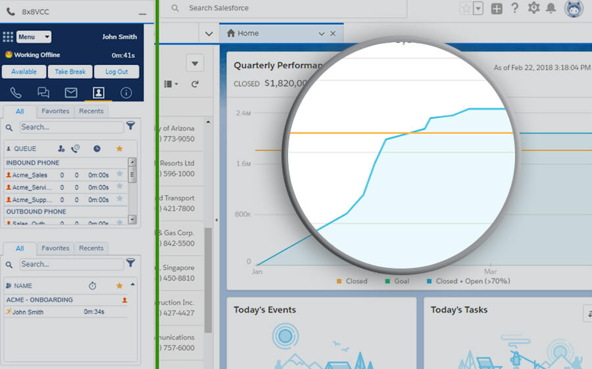Screen dimensions: 592x369
Task: Click the Today's Events heading
Action: (264, 310)
